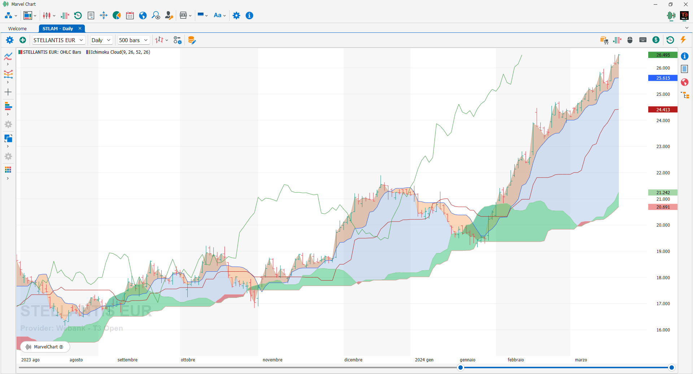Viewport: 693px width, 374px height.
Task: Open the blue info icon in right sidebar
Action: tap(685, 56)
